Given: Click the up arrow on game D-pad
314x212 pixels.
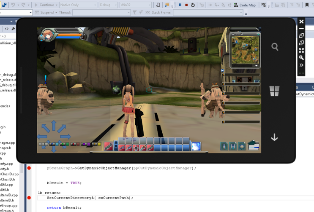Looking at the screenshot, I should (54, 125).
